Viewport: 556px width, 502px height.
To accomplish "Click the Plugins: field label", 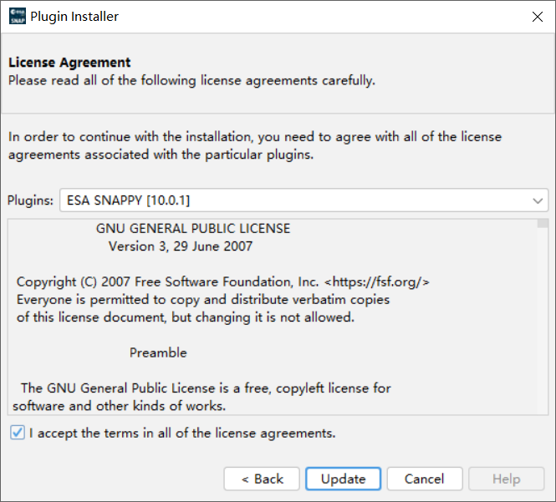I will (x=30, y=200).
